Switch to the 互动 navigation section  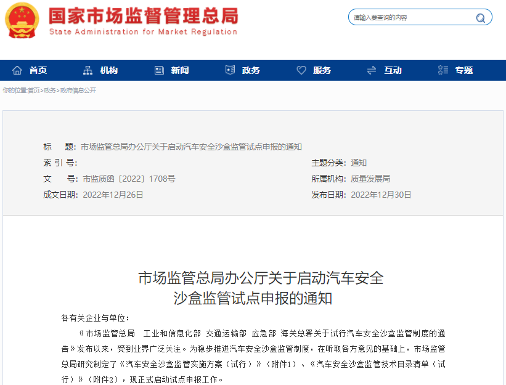(393, 70)
